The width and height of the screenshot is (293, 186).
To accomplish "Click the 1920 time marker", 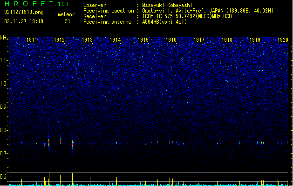I will click(x=283, y=40).
